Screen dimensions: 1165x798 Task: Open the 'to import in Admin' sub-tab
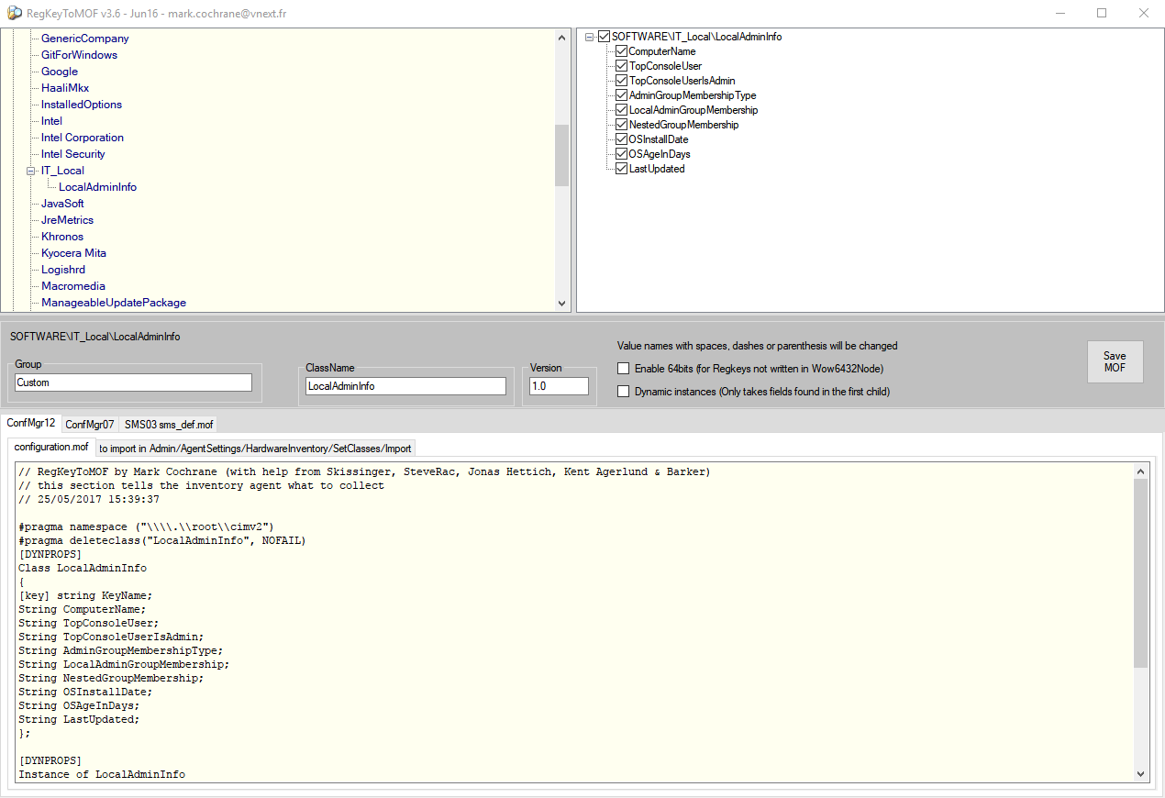click(x=256, y=448)
